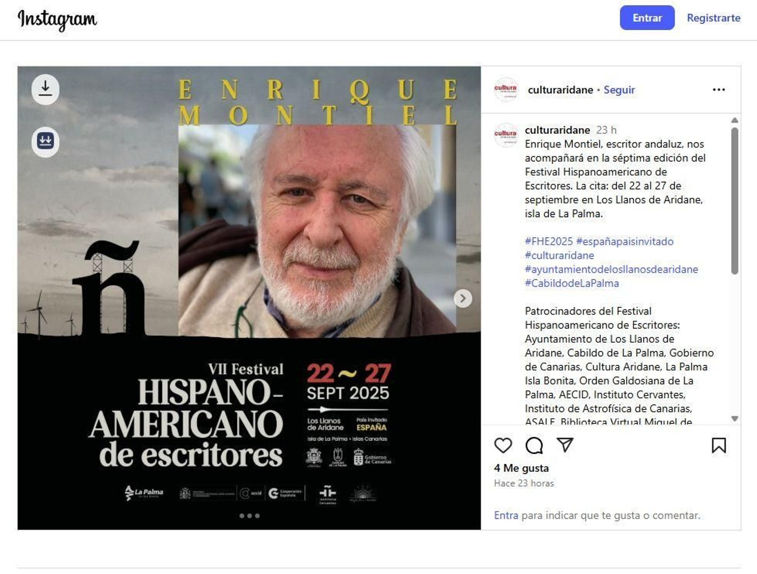Image resolution: width=757 pixels, height=574 pixels.
Task: Save post with bookmark icon
Action: 719,445
